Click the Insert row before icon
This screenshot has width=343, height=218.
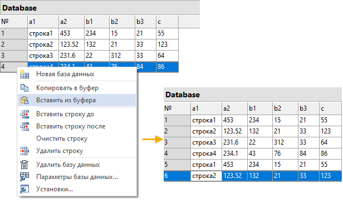(x=24, y=114)
